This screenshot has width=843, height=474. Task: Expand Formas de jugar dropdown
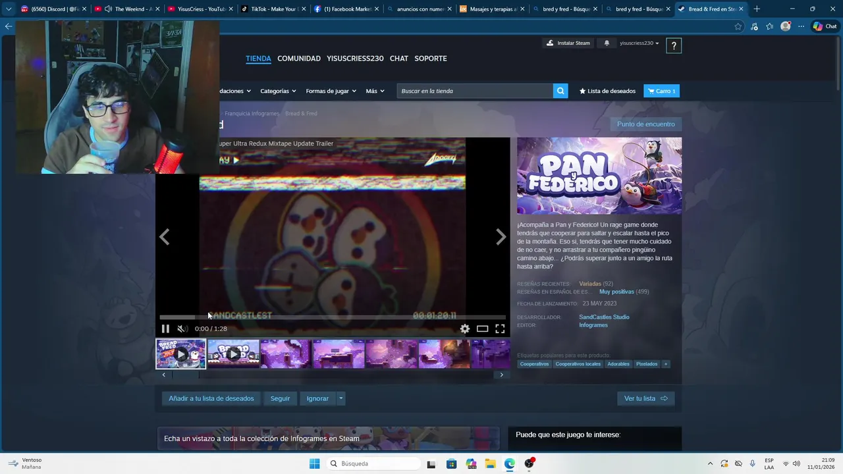[x=331, y=91]
